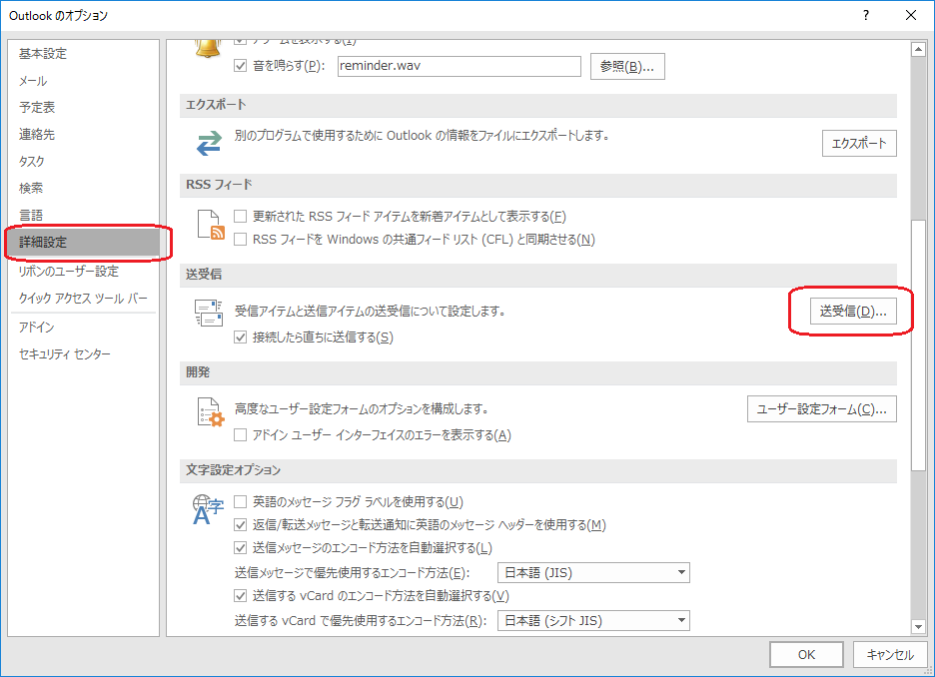Disable 接続したら直ちに送信する checkbox

[x=240, y=338]
